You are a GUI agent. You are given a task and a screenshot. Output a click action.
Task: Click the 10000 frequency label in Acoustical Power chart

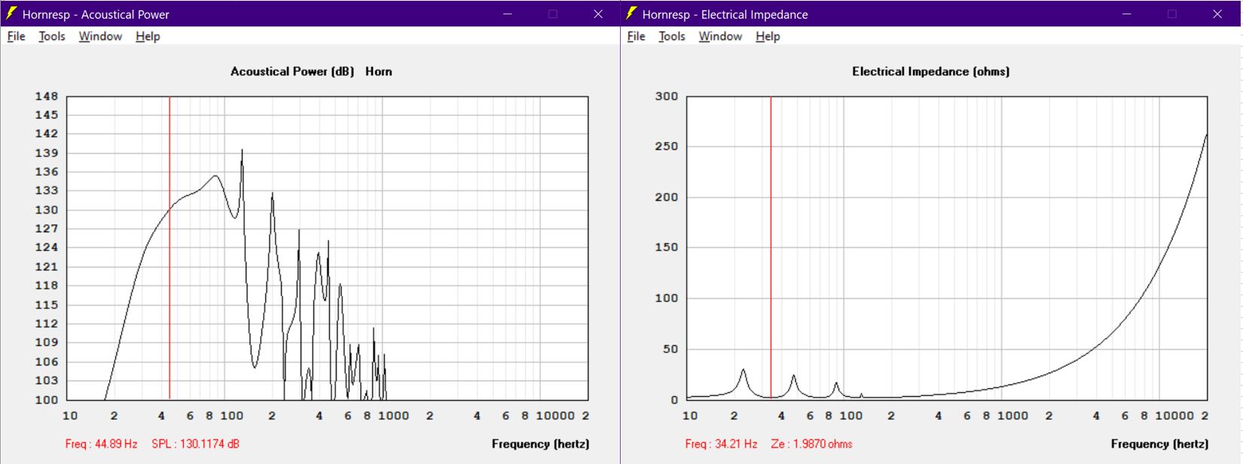554,416
